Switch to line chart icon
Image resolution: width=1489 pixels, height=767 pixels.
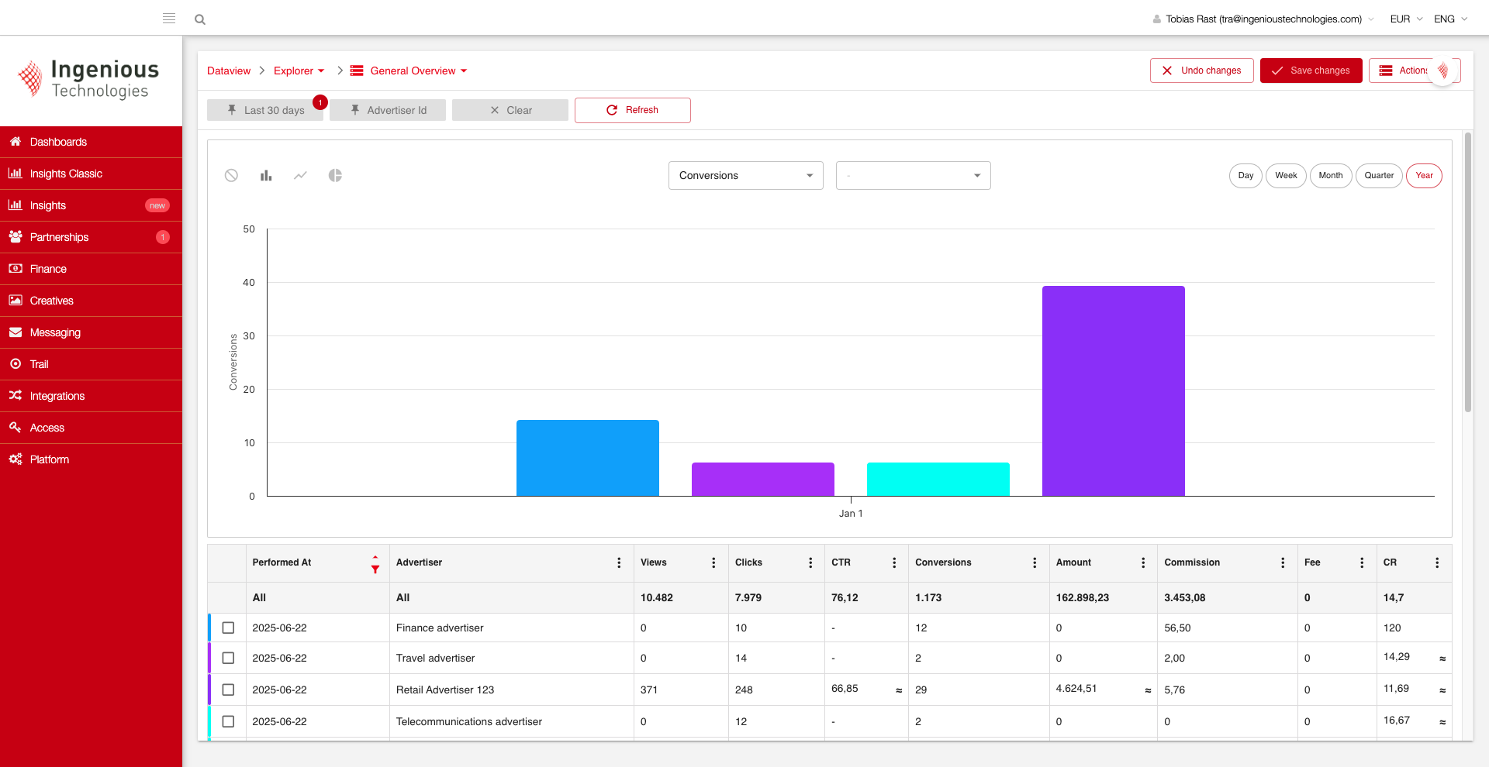click(x=300, y=176)
